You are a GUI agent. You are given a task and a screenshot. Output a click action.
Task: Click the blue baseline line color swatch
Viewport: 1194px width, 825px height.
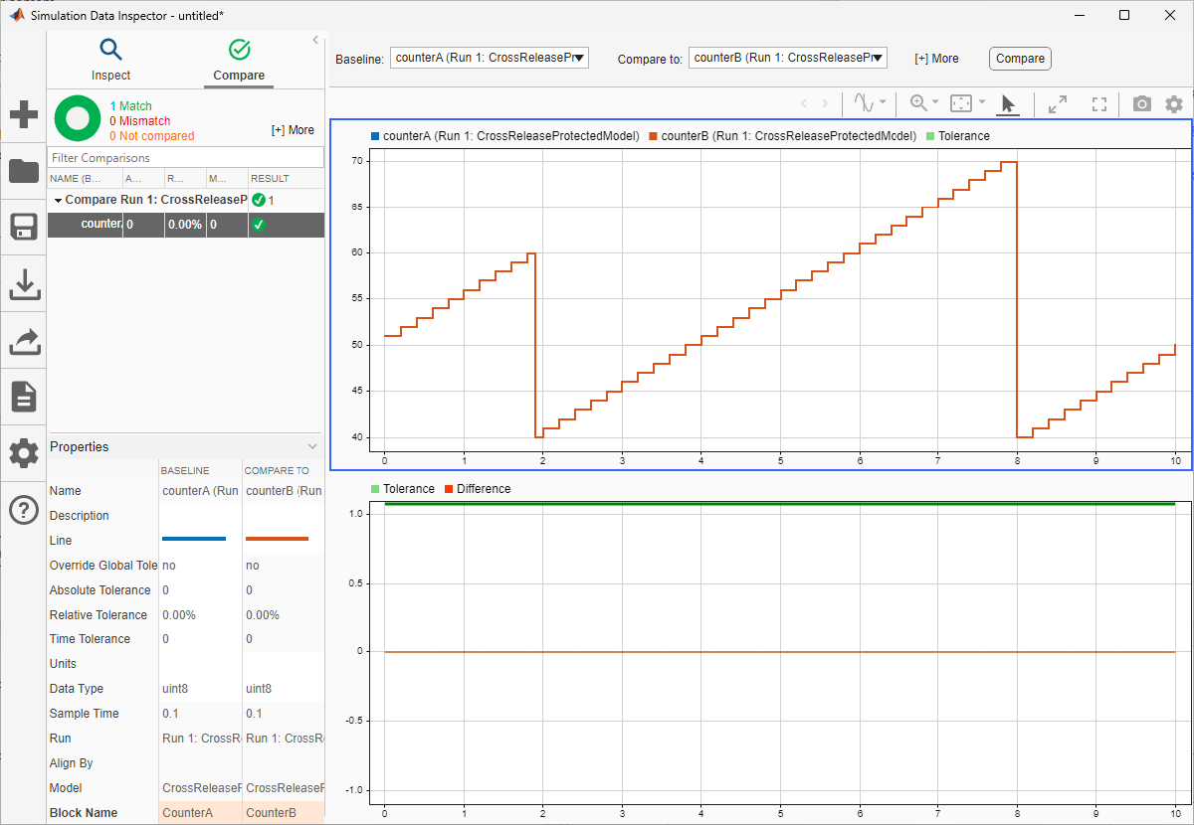coord(194,540)
